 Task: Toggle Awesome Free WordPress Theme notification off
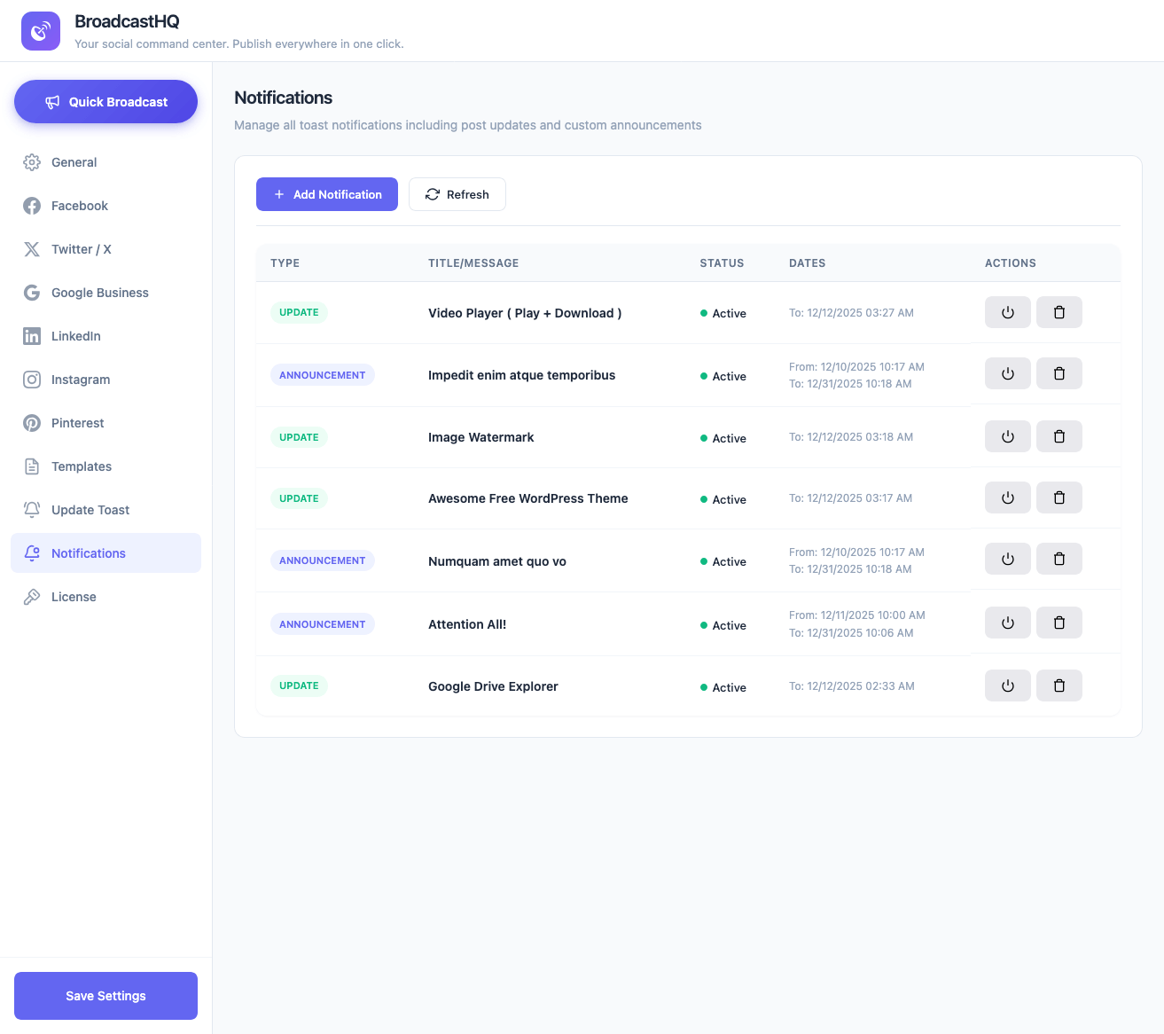[x=1007, y=497]
